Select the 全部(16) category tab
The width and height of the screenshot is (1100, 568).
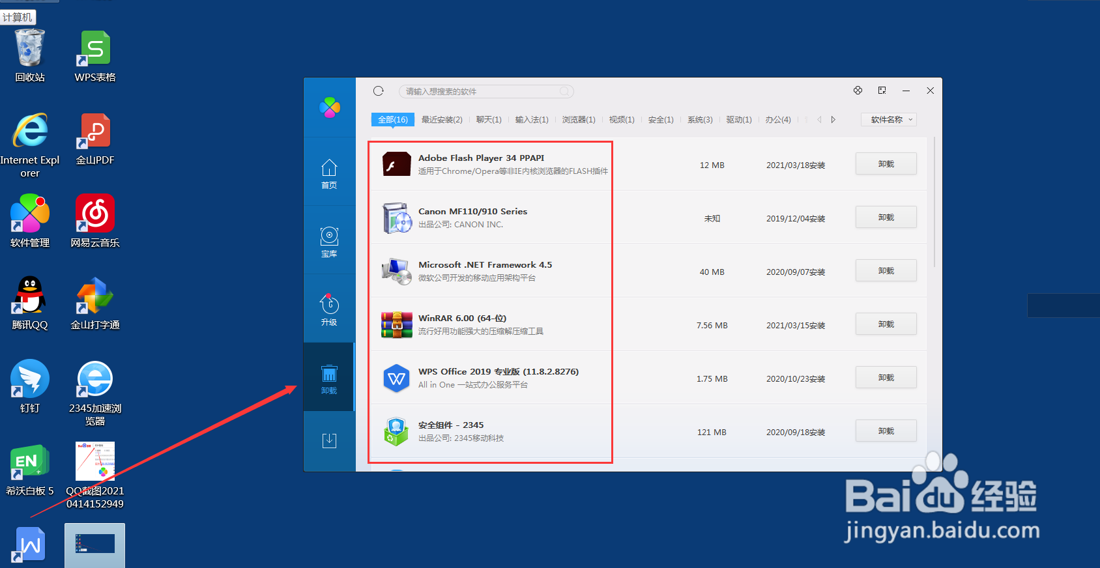tap(393, 120)
